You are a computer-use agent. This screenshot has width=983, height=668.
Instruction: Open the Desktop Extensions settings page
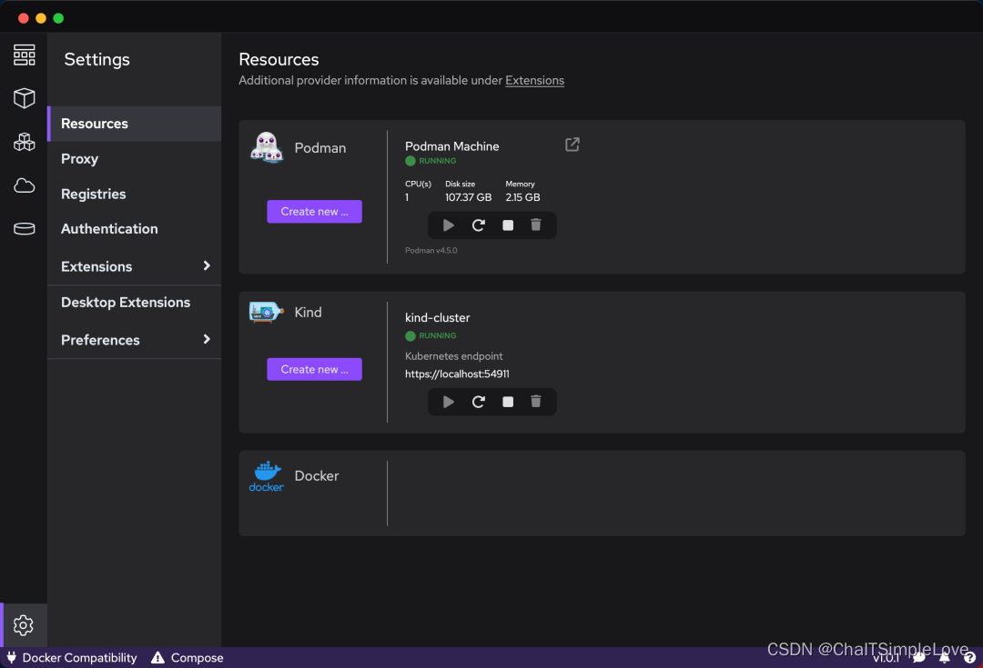pos(134,303)
